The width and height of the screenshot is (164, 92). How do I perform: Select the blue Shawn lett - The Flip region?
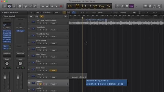[x=107, y=83]
